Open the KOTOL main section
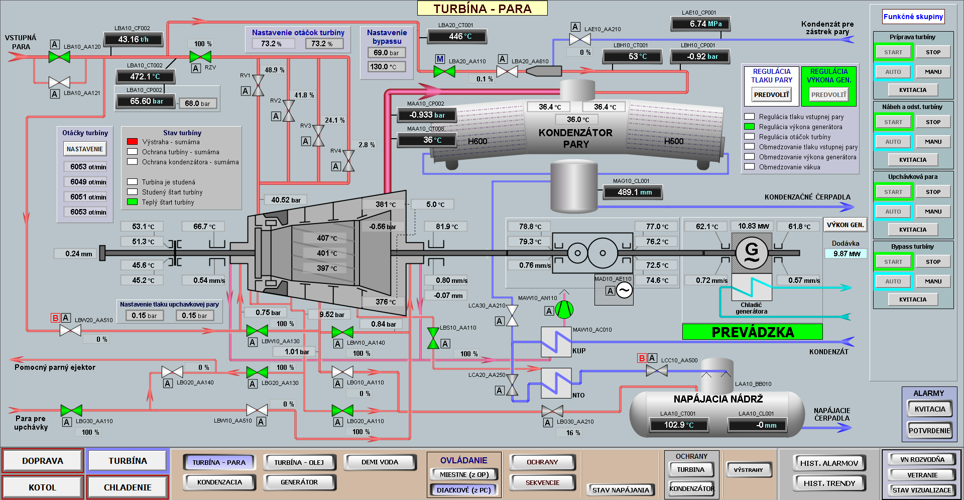The width and height of the screenshot is (964, 500). 42,487
